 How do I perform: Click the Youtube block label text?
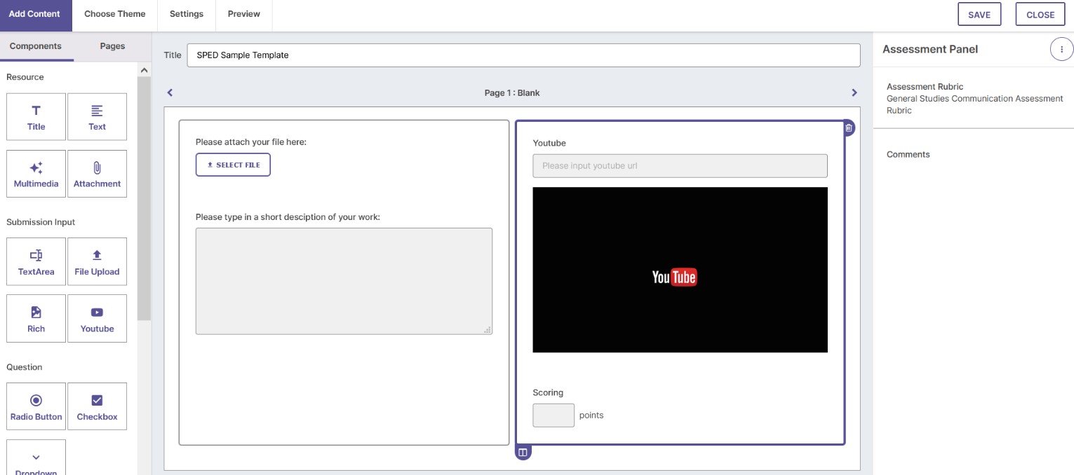(549, 143)
